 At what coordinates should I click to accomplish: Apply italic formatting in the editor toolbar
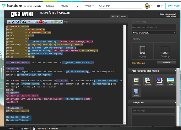(x=13, y=22)
